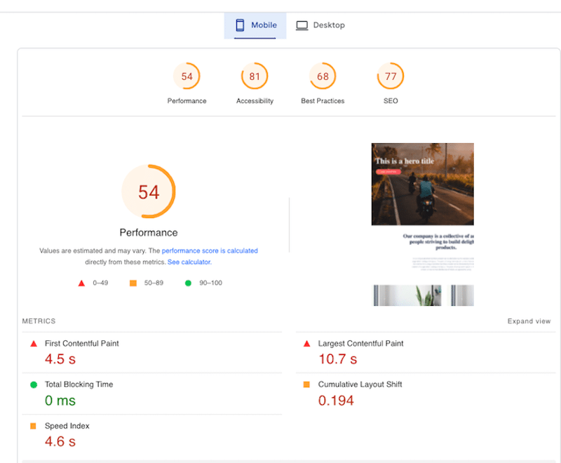
Task: Click the orange square in the 50–89 legend
Action: 132,283
